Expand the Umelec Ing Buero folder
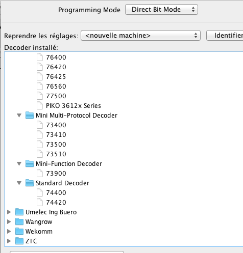This screenshot has width=243, height=253. point(9,212)
